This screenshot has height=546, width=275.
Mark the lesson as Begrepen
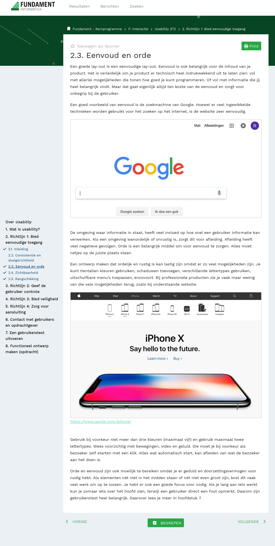click(166, 523)
